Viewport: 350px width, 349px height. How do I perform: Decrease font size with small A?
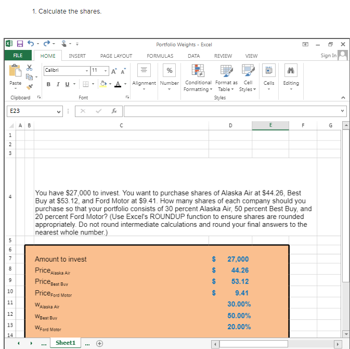tap(123, 71)
